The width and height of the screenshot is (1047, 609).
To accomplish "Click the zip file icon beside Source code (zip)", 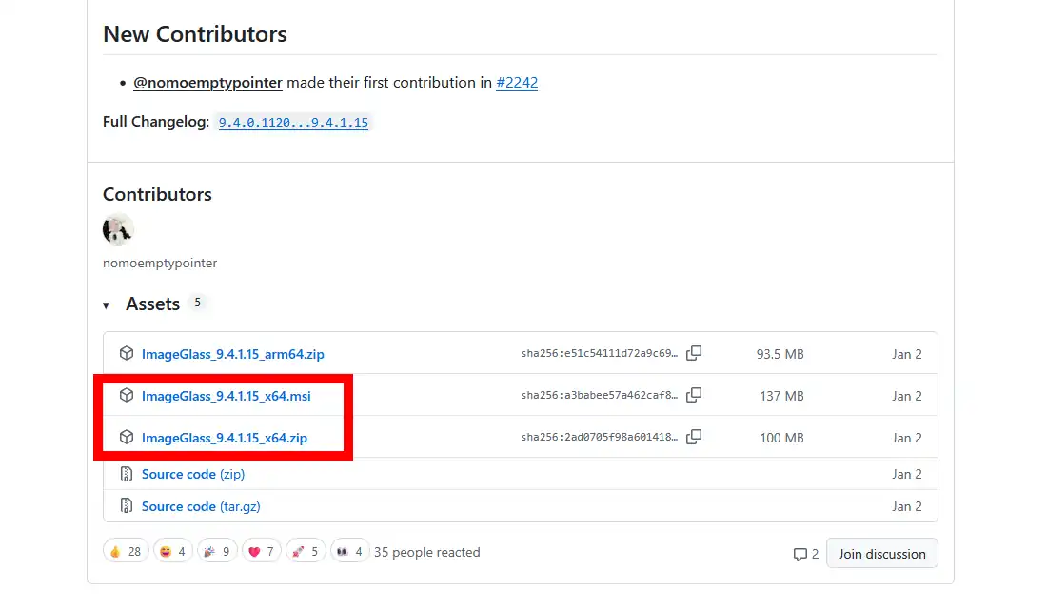I will point(127,474).
